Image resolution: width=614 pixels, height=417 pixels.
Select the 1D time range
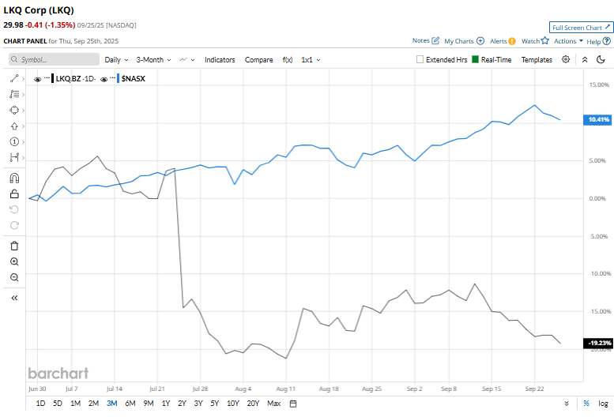pyautogui.click(x=40, y=404)
